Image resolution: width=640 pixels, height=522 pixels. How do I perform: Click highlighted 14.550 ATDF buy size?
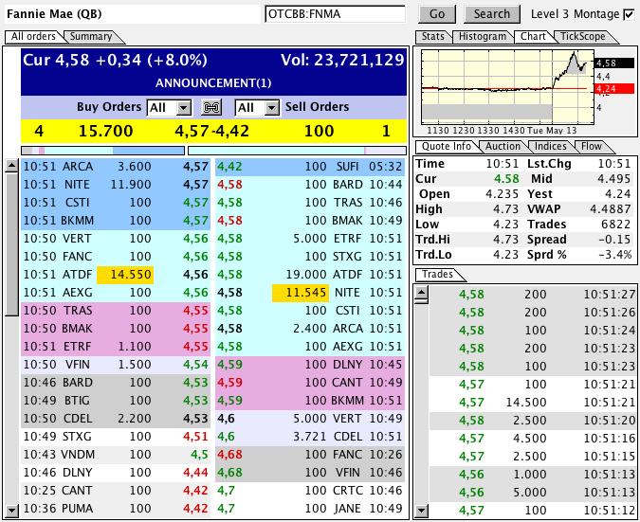pos(125,275)
